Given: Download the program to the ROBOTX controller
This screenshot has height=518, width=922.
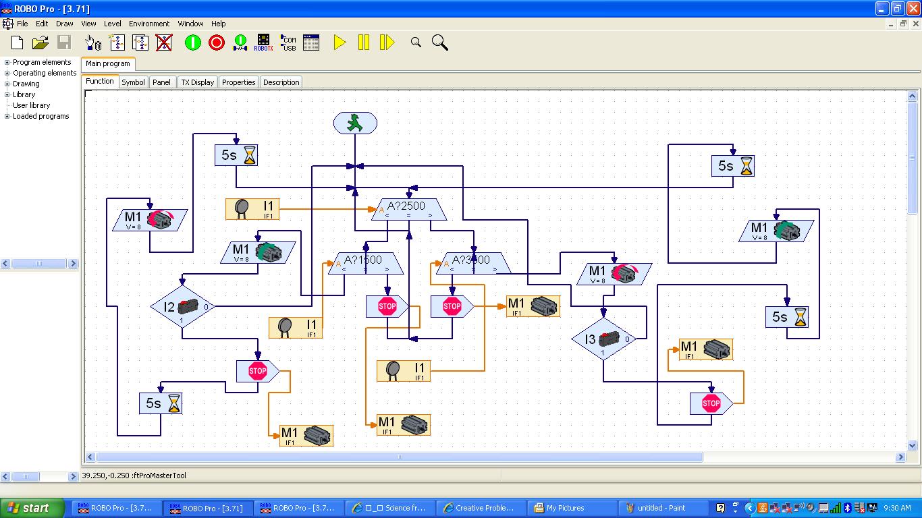Looking at the screenshot, I should (262, 42).
